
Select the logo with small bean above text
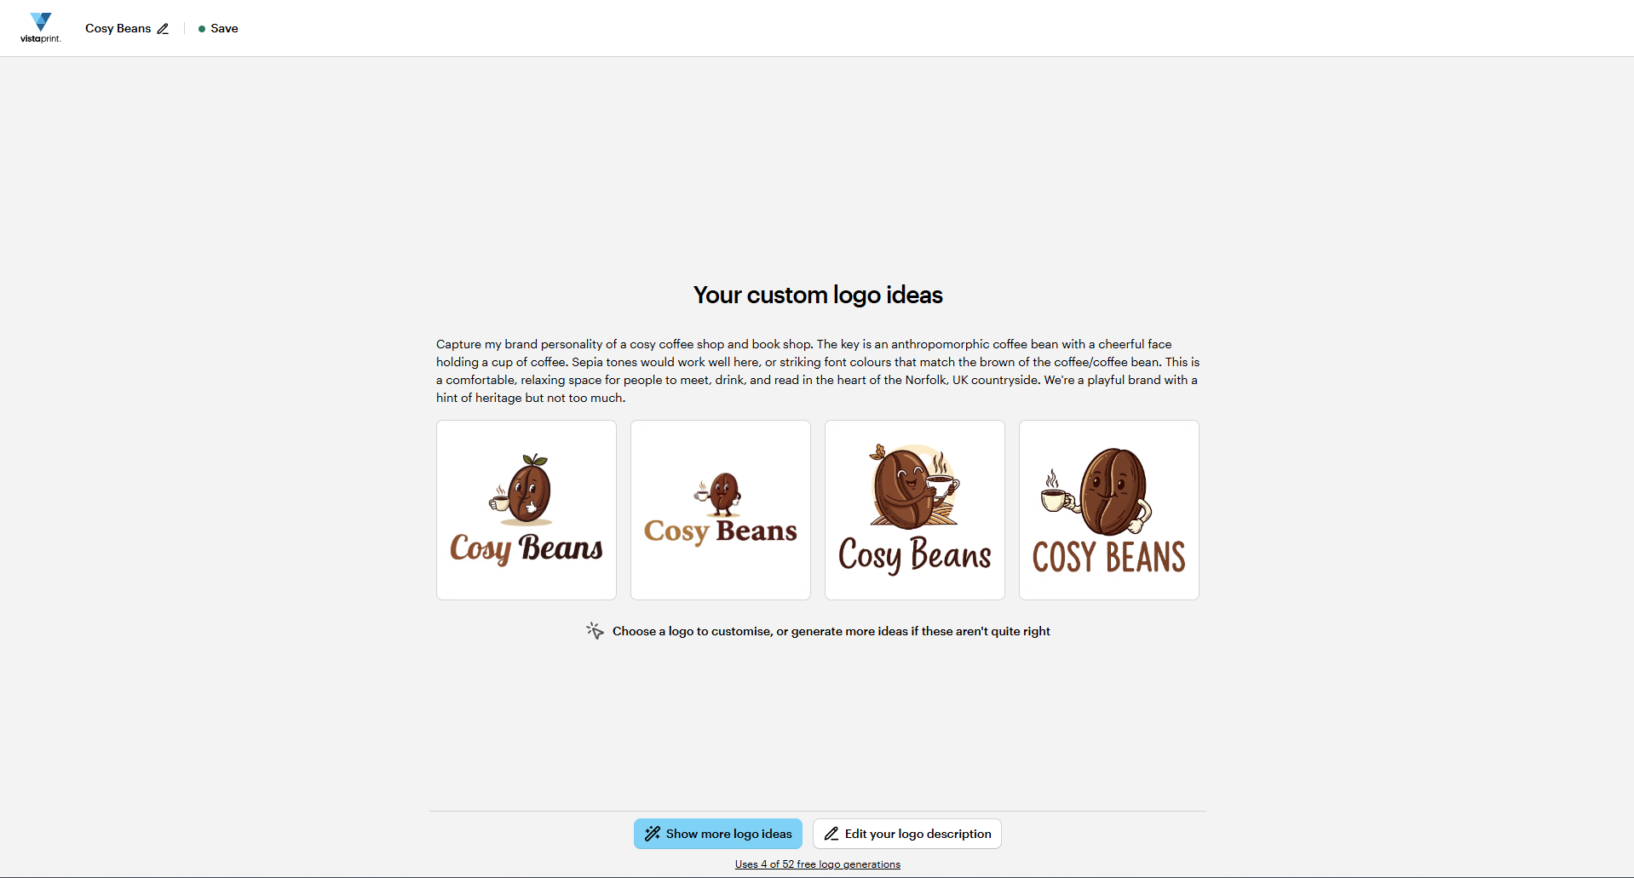click(720, 509)
